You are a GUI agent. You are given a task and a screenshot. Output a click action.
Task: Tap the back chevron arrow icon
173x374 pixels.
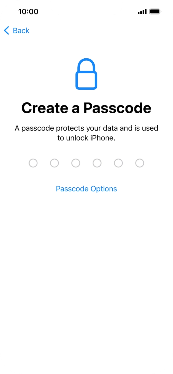[6, 31]
